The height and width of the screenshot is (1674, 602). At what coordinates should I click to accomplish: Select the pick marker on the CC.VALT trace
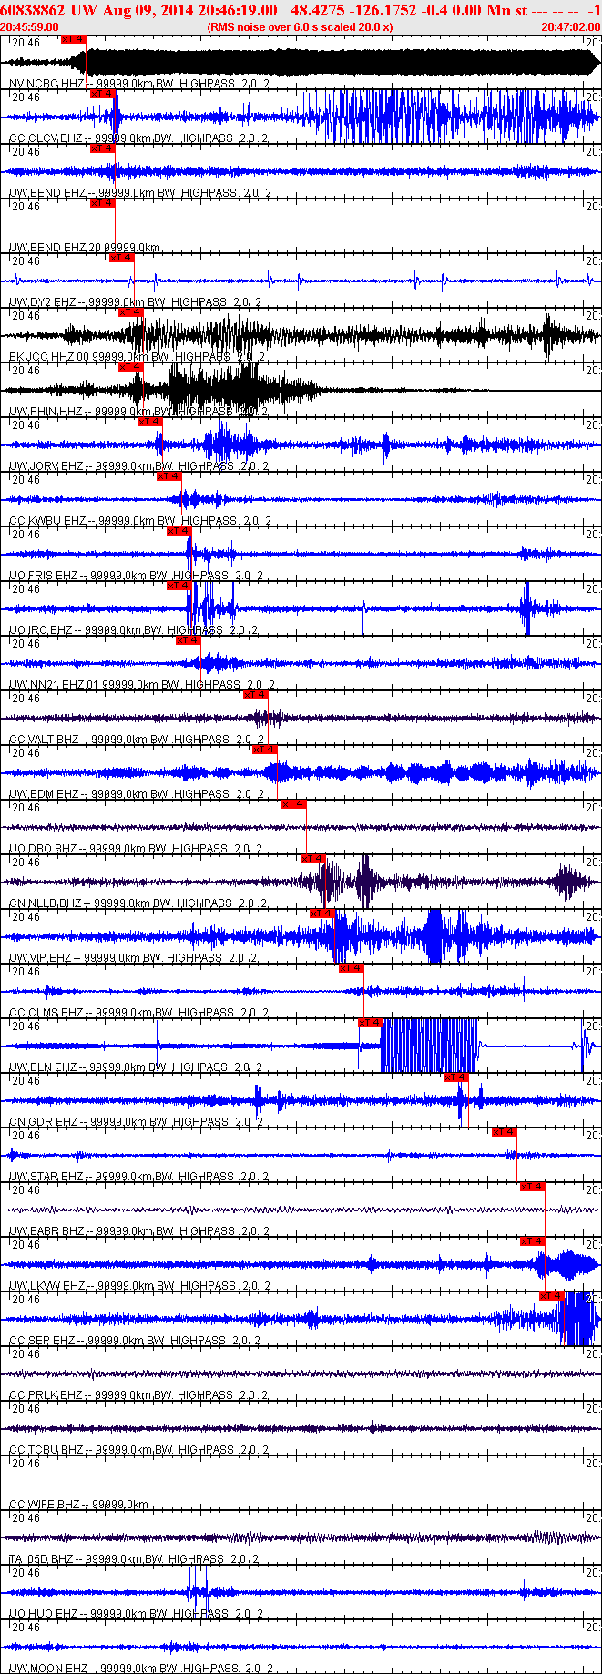tap(256, 695)
